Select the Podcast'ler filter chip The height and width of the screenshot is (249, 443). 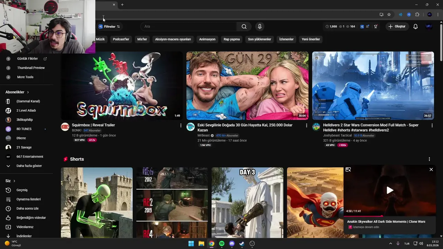click(x=121, y=39)
